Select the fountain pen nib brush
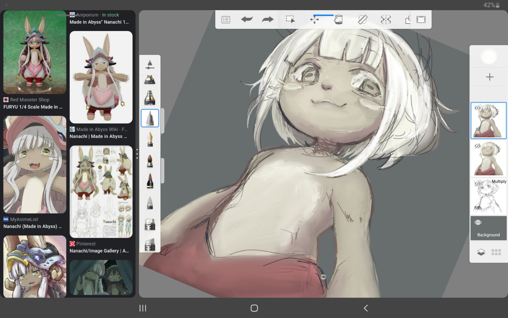The width and height of the screenshot is (508, 318). (150, 139)
